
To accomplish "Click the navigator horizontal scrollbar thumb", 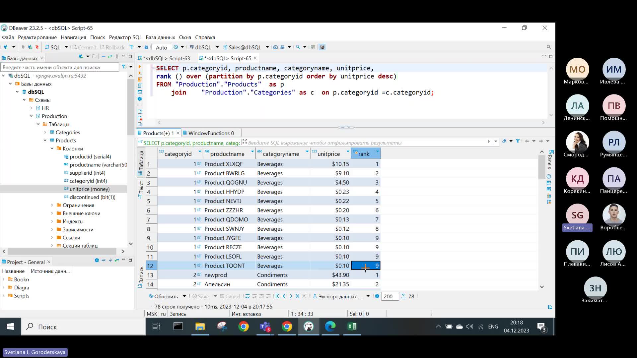I will (x=62, y=251).
